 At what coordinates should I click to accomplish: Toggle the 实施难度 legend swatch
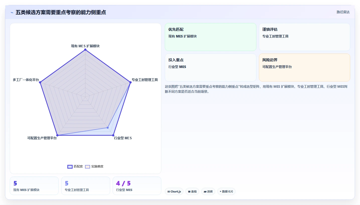pos(88,166)
